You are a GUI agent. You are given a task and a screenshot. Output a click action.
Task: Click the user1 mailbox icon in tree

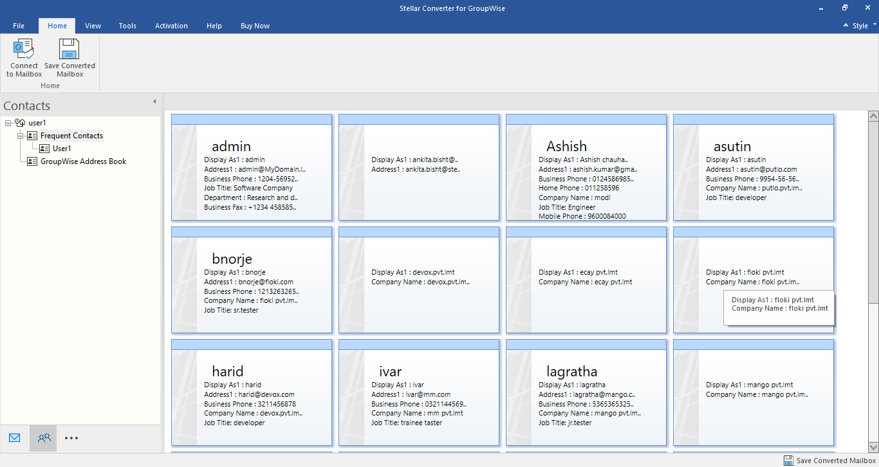[x=20, y=123]
